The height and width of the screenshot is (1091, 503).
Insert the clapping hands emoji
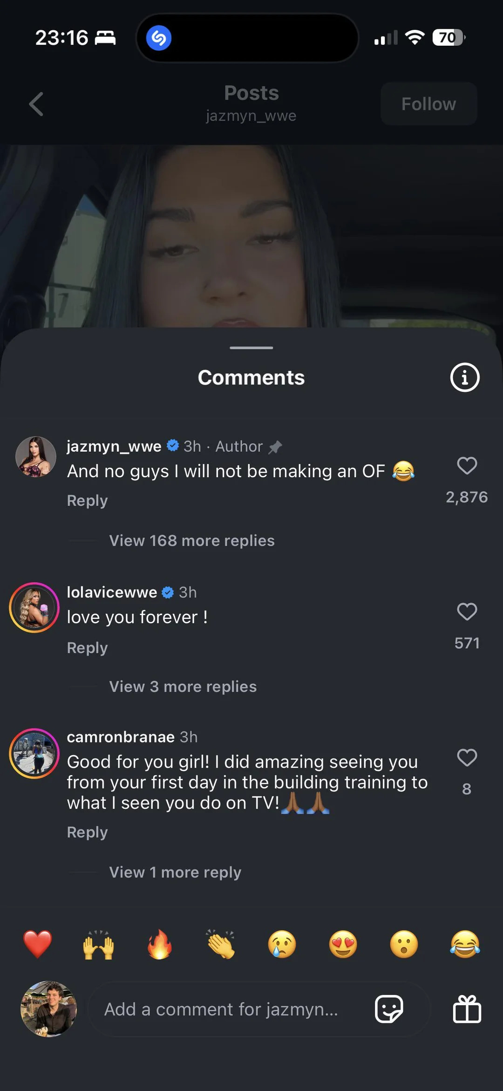tap(221, 944)
